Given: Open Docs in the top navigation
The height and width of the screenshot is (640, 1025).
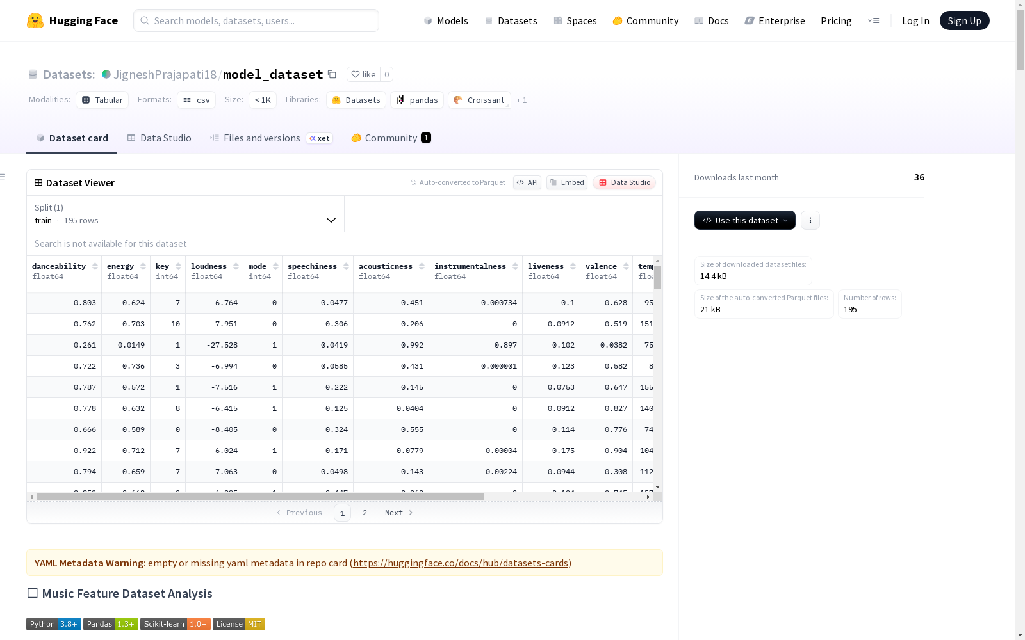Looking at the screenshot, I should (712, 20).
